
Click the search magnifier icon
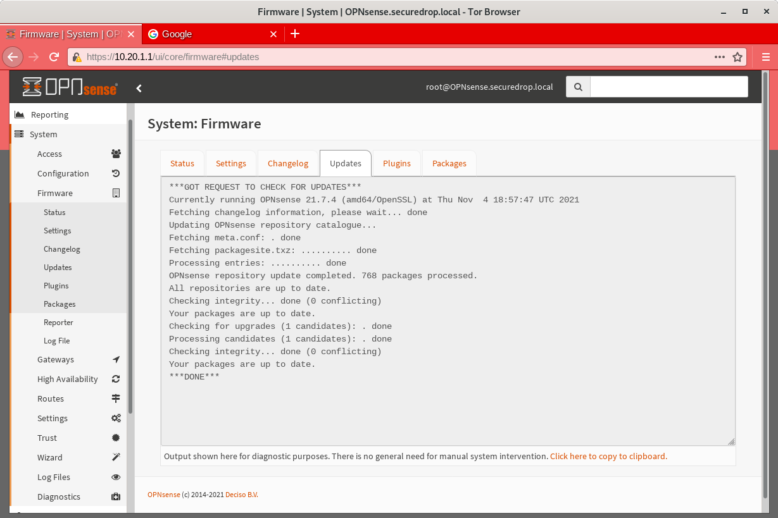pos(577,87)
